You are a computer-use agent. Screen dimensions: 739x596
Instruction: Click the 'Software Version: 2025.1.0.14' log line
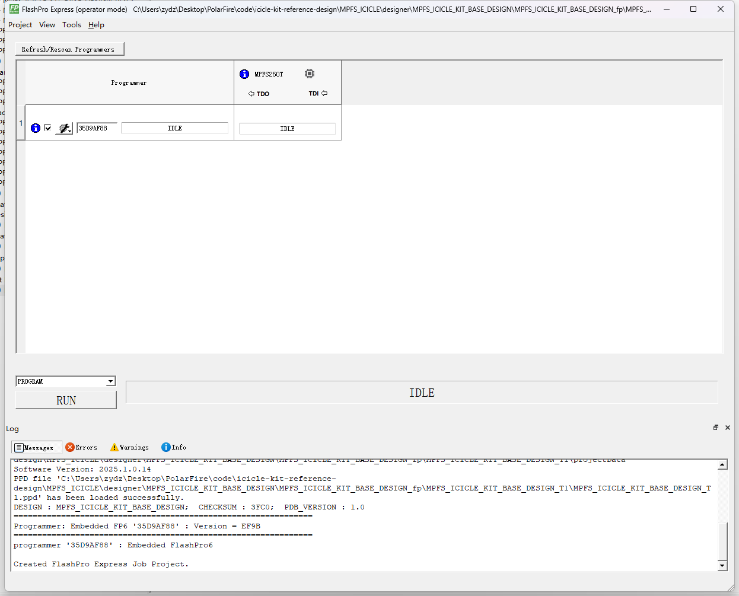click(82, 469)
